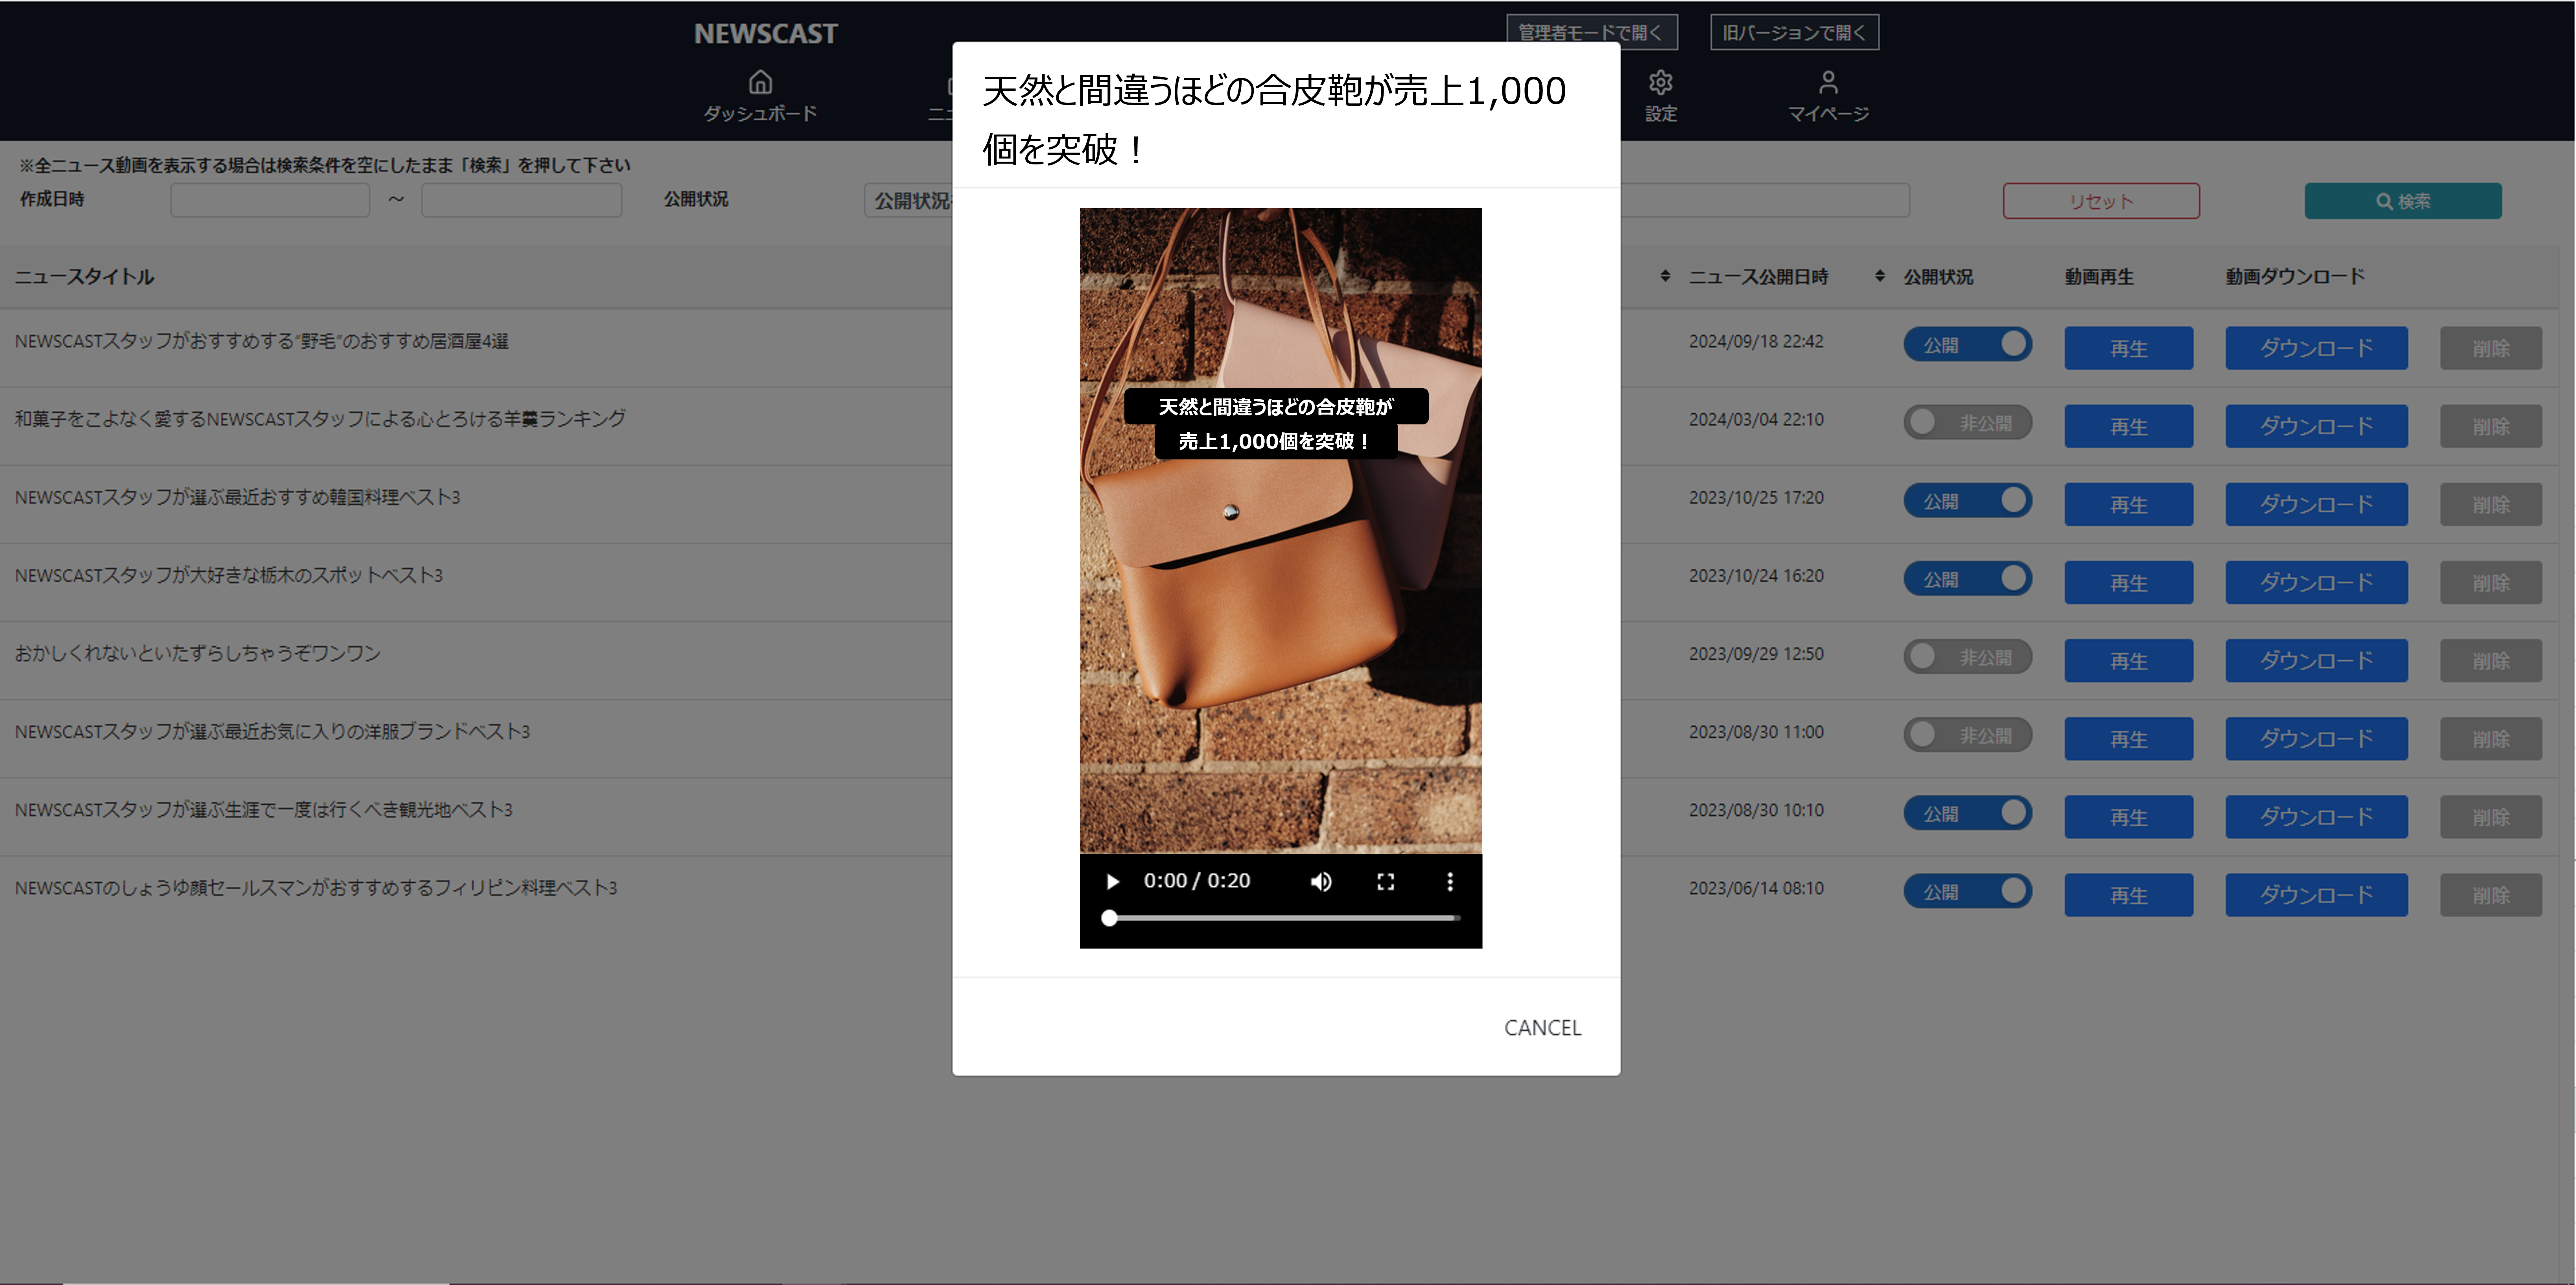
Task: Click ダウンロード for 2024/03/04 row
Action: (2316, 426)
